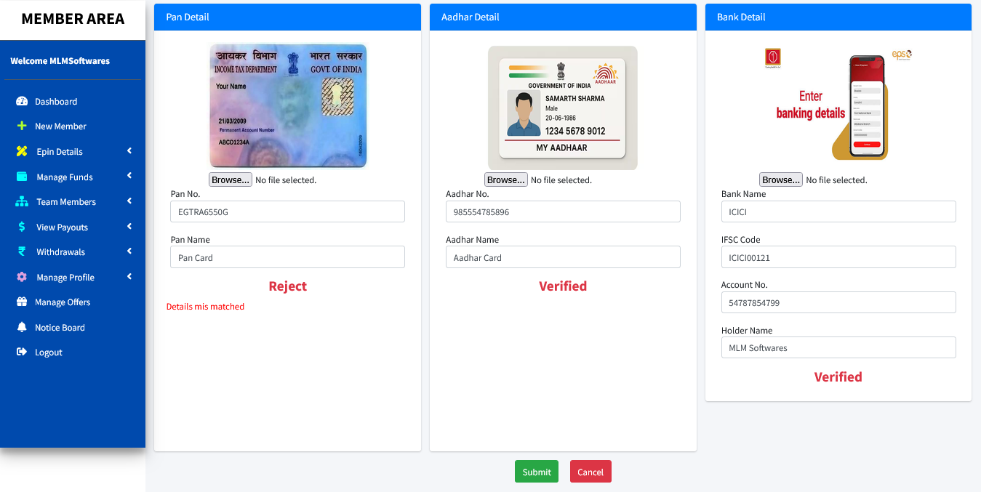The width and height of the screenshot is (981, 492).
Task: Click the Notice Board bell icon
Action: click(22, 327)
